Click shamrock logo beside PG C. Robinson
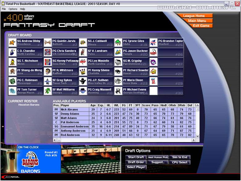 click(x=12, y=81)
